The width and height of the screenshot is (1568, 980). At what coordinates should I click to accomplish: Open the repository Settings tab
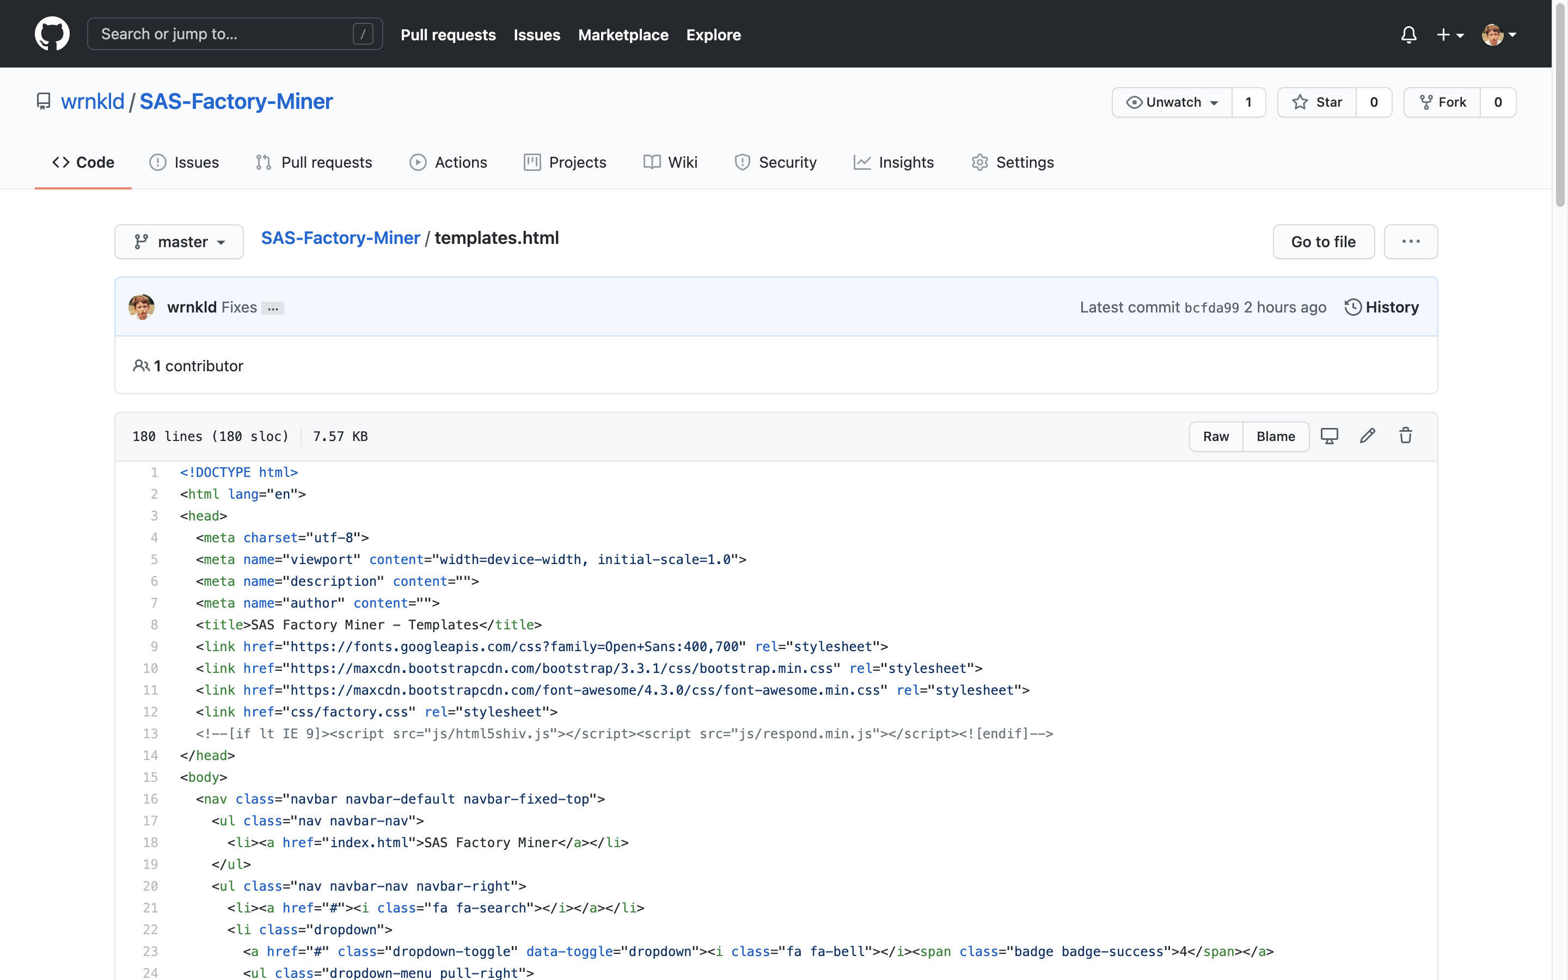click(x=1013, y=162)
